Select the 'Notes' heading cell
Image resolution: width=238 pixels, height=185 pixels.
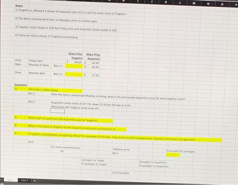[x=19, y=6]
